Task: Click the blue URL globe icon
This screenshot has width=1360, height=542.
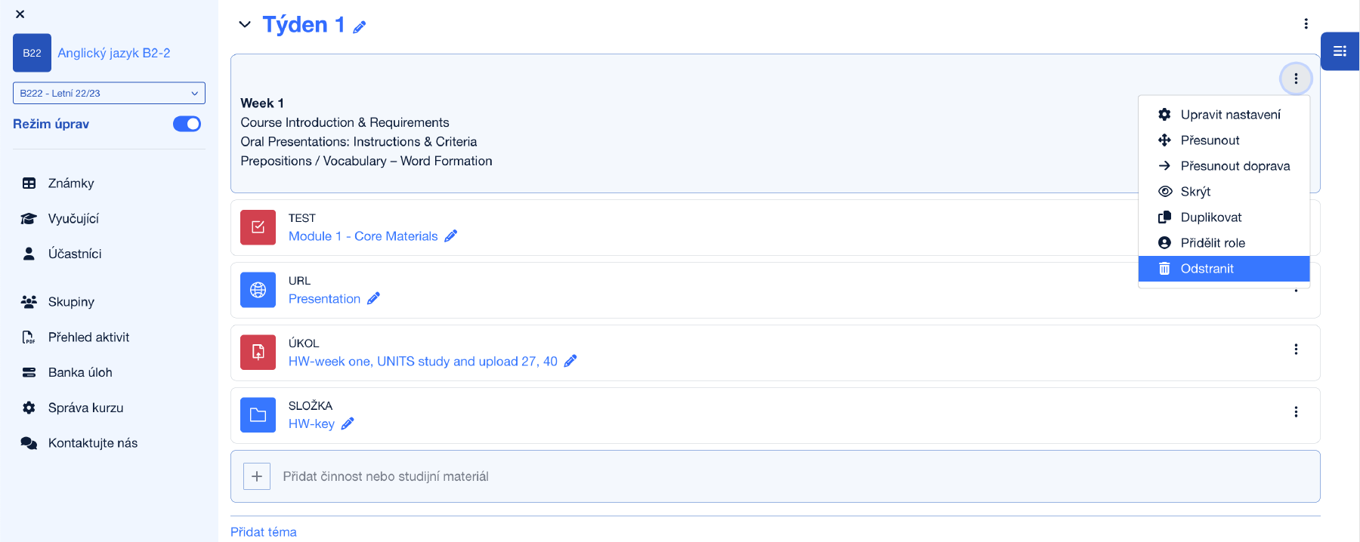Action: (x=258, y=290)
